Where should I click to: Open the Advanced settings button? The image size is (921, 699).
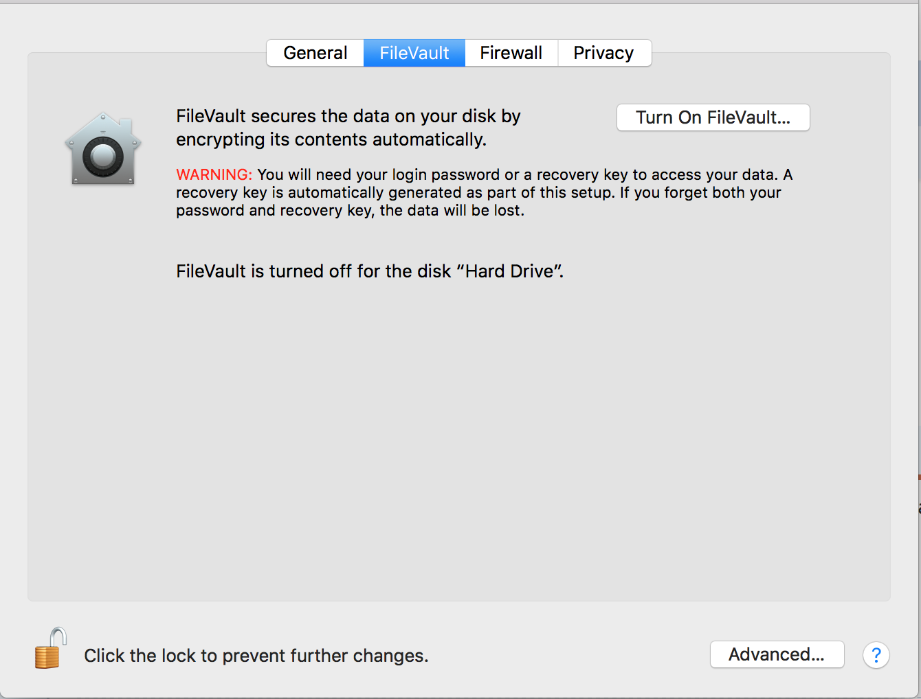coord(777,654)
